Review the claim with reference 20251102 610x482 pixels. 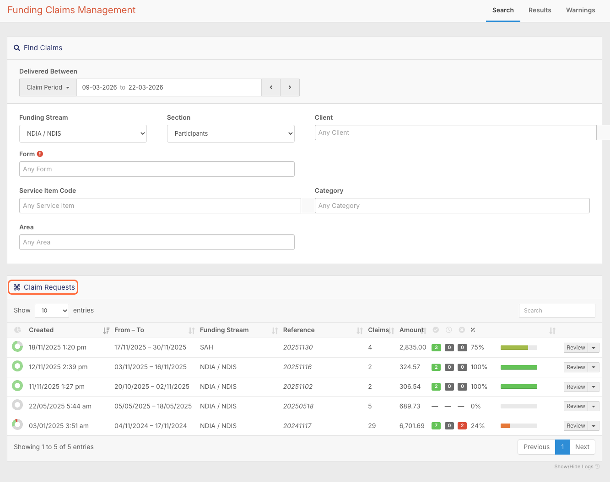(x=576, y=387)
